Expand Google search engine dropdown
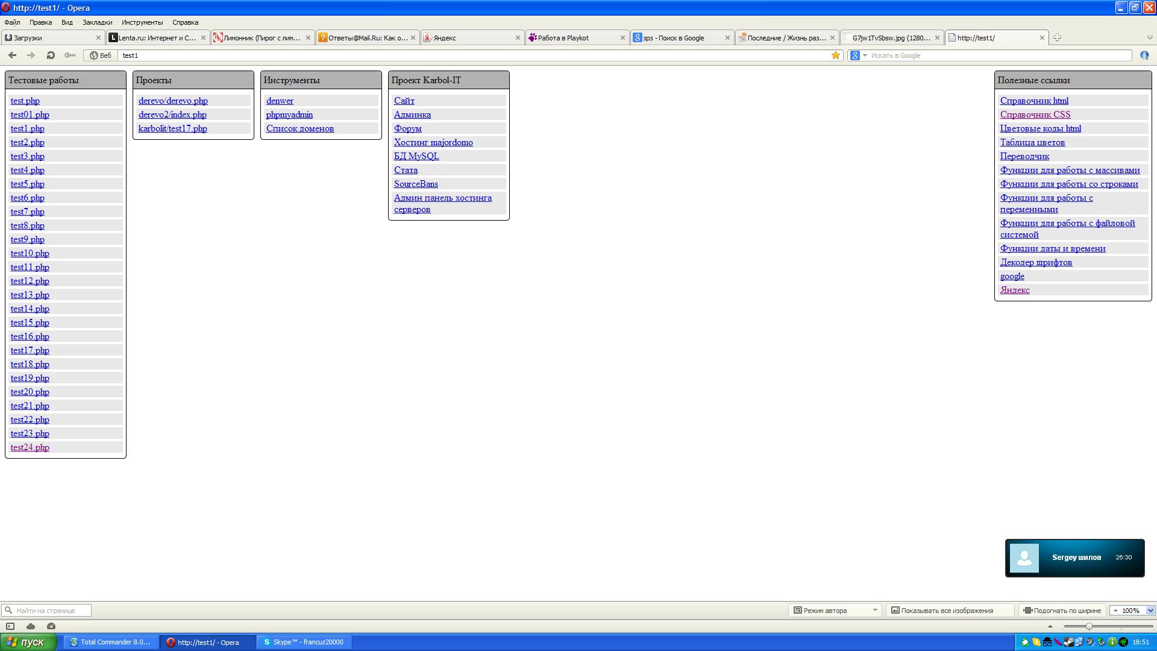The width and height of the screenshot is (1157, 651). (865, 55)
